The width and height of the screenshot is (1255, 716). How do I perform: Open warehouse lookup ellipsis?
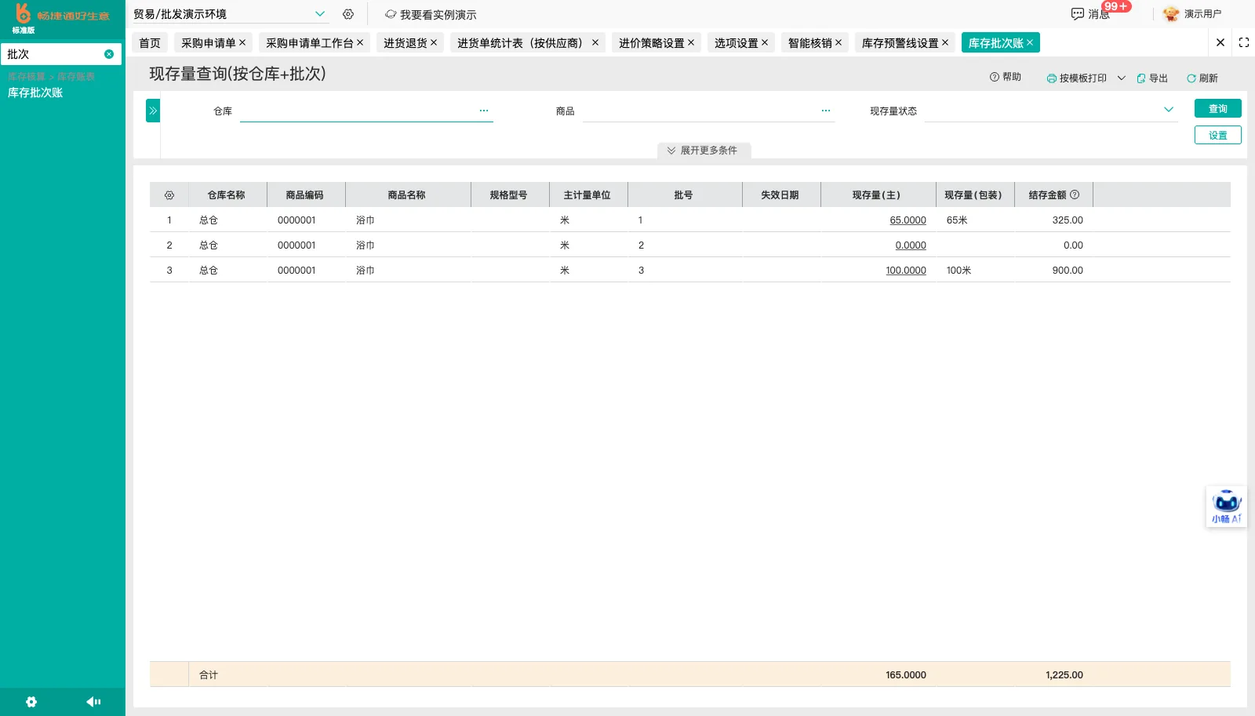484,111
